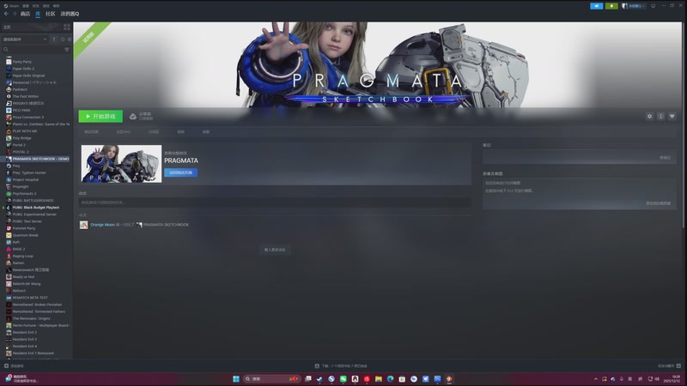Select Raft in the library list
687x386 pixels.
click(x=16, y=242)
